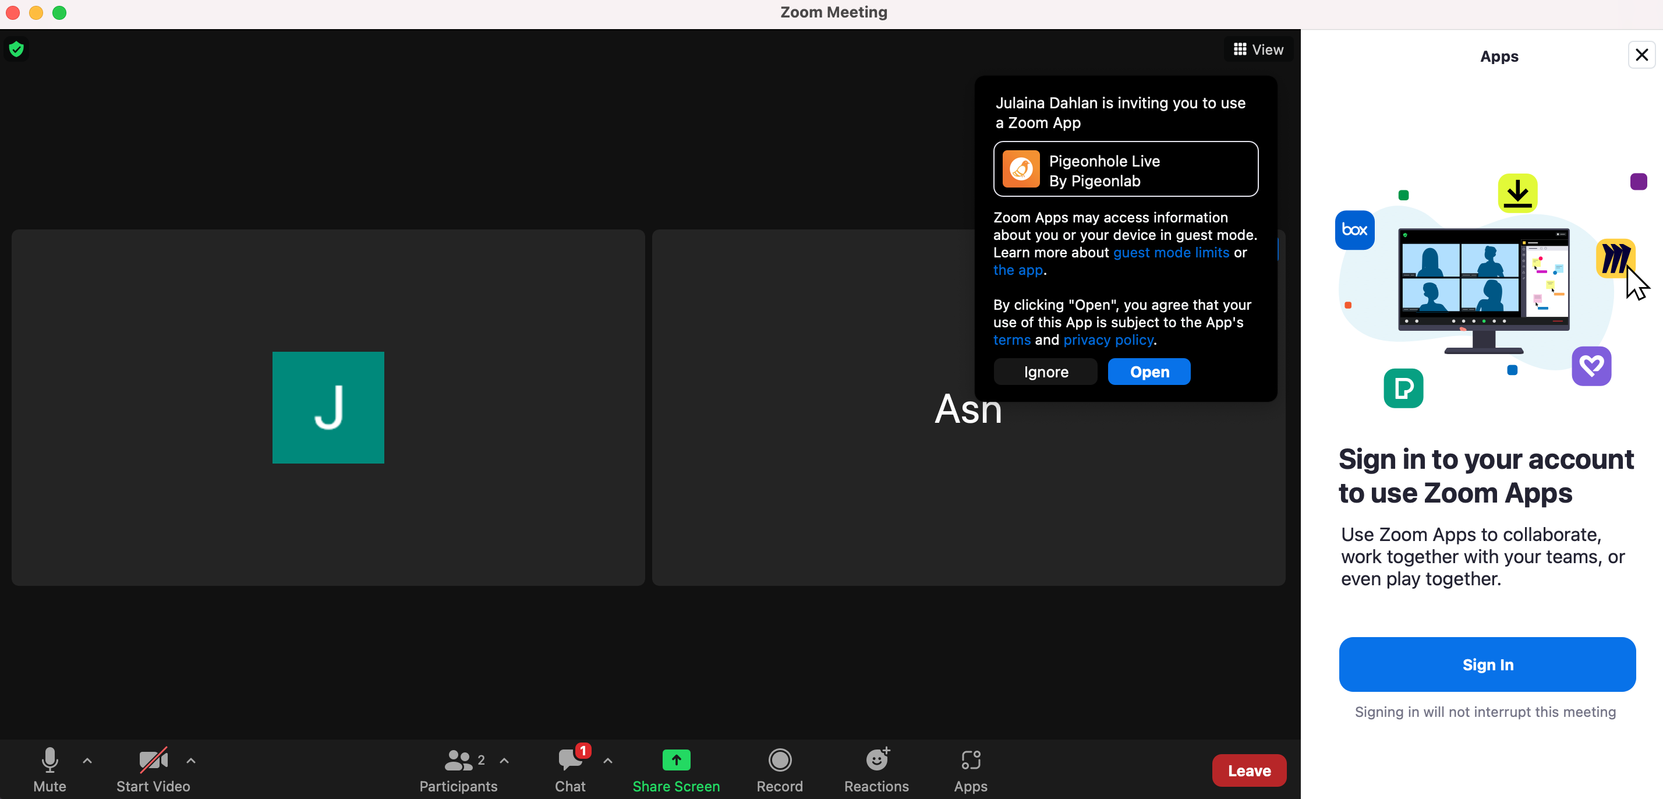Start recording the meeting
This screenshot has width=1663, height=799.
tap(780, 770)
